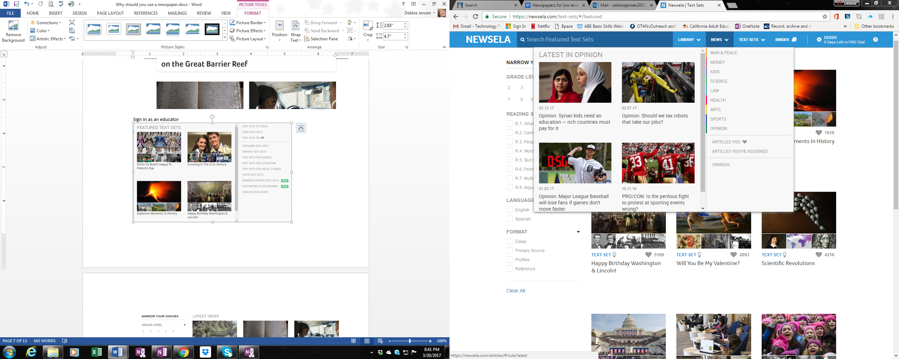This screenshot has width=899, height=359.
Task: Click Undo in Word quick access toolbar
Action: 27,4
